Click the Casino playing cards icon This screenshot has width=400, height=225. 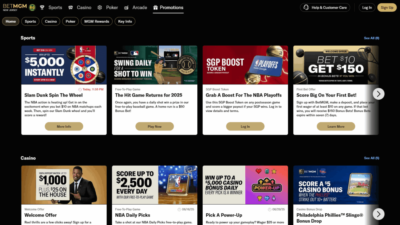(x=71, y=7)
